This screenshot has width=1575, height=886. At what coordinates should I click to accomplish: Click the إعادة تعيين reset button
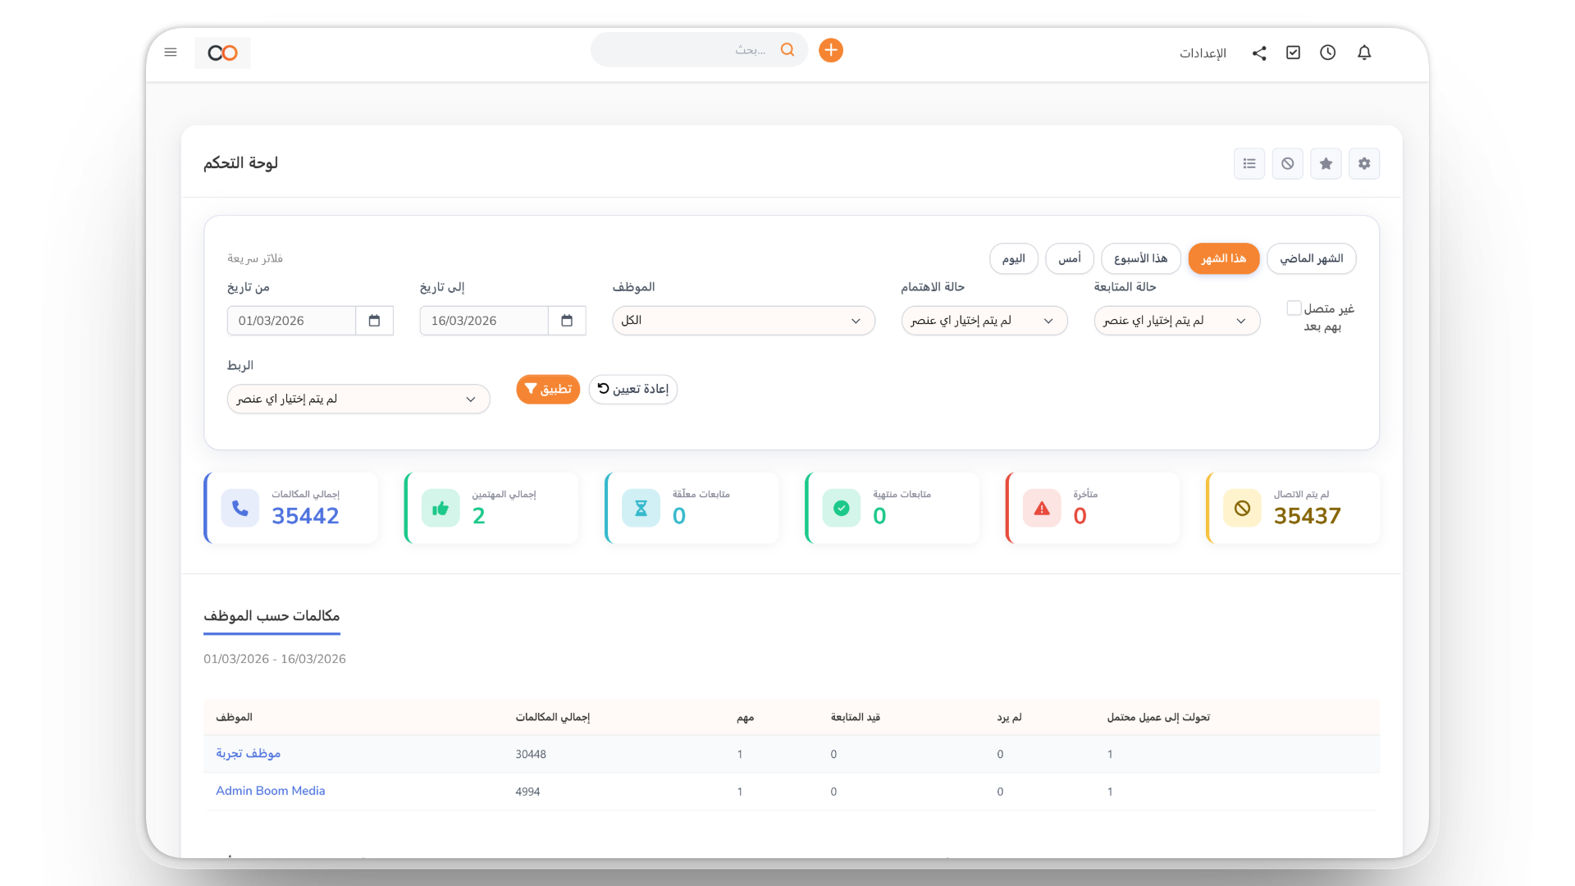(x=632, y=389)
